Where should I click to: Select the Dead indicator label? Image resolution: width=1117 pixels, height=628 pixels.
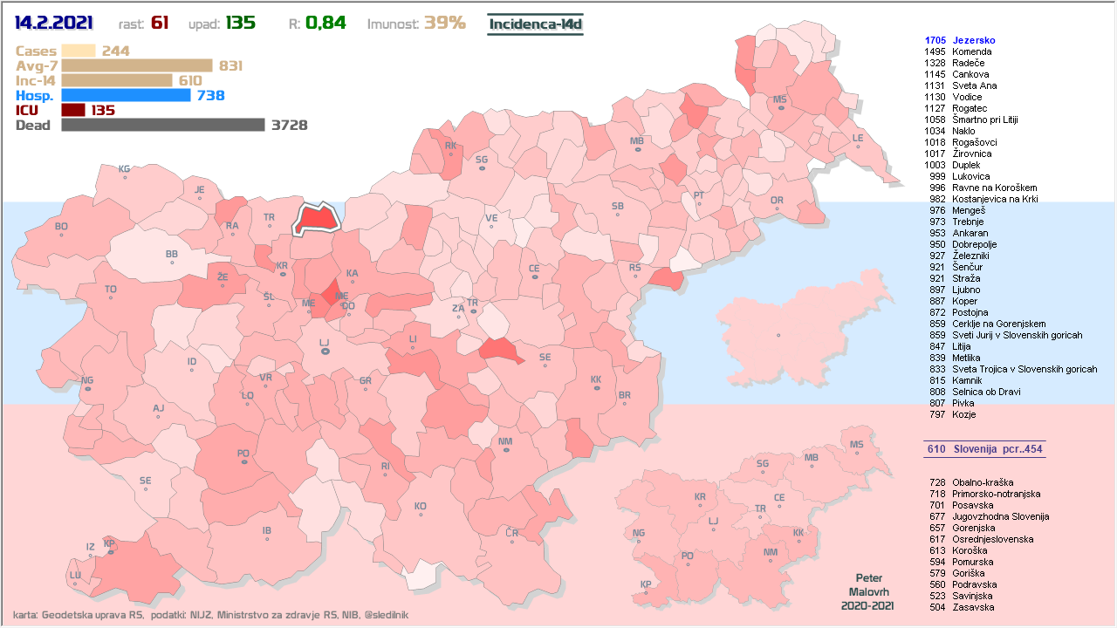[33, 125]
